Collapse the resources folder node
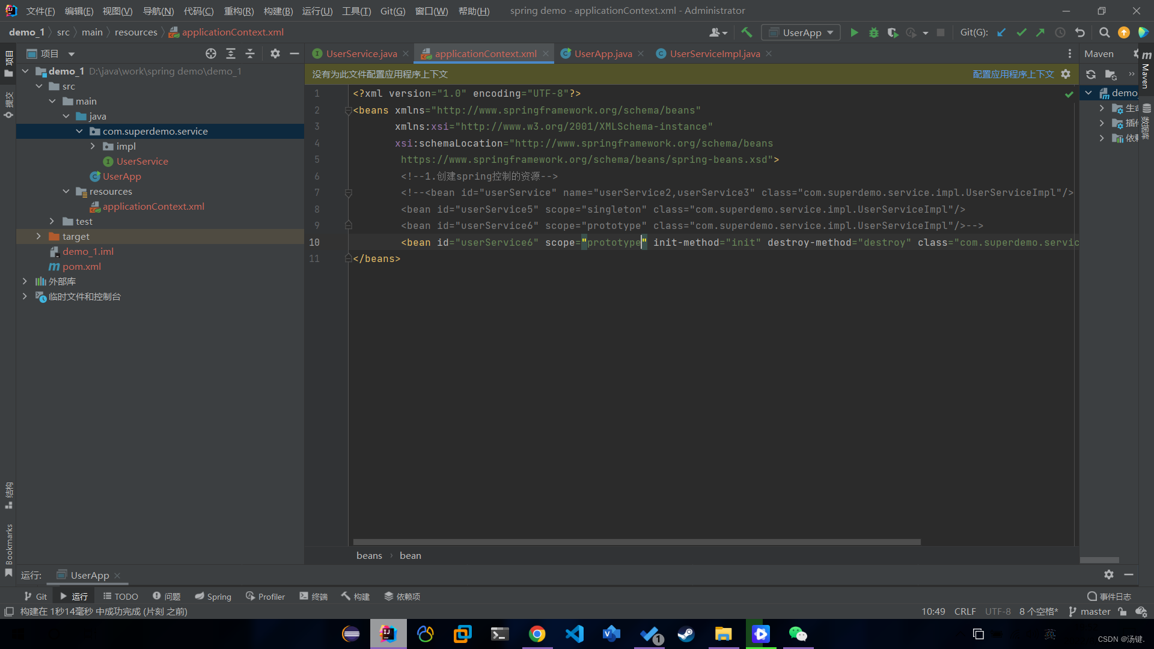The width and height of the screenshot is (1154, 649). [66, 191]
